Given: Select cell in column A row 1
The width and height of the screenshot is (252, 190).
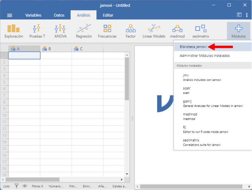Looking at the screenshot, I should tap(24, 56).
